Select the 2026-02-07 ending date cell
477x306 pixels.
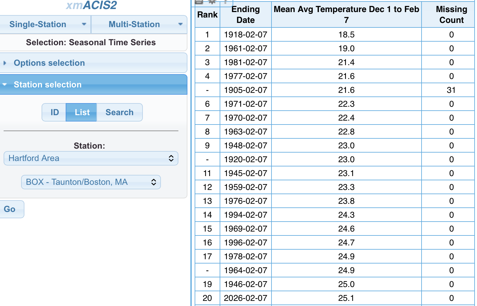[x=246, y=298]
